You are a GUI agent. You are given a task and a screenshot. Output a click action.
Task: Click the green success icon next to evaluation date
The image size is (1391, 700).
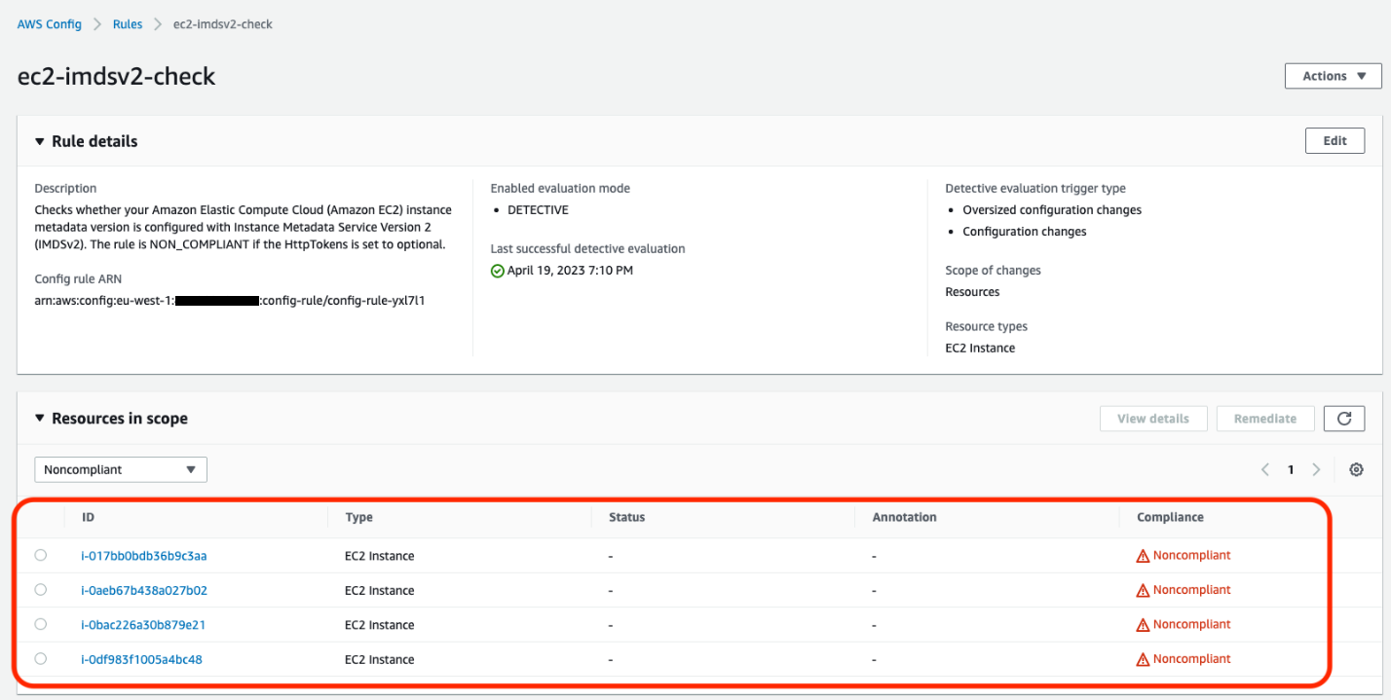(497, 270)
